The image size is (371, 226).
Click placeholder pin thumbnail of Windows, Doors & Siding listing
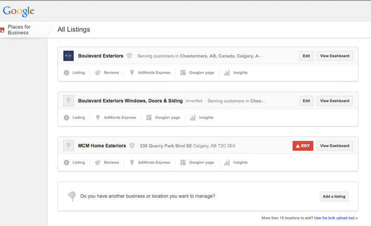68,101
